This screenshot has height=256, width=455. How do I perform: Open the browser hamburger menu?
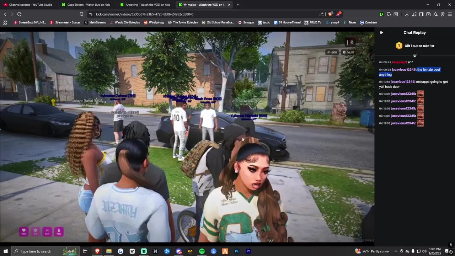pos(450,14)
